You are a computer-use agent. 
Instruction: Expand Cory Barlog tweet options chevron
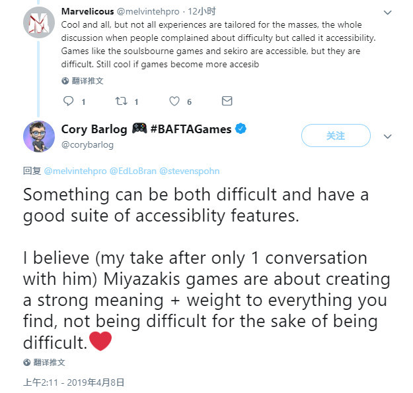pos(388,136)
